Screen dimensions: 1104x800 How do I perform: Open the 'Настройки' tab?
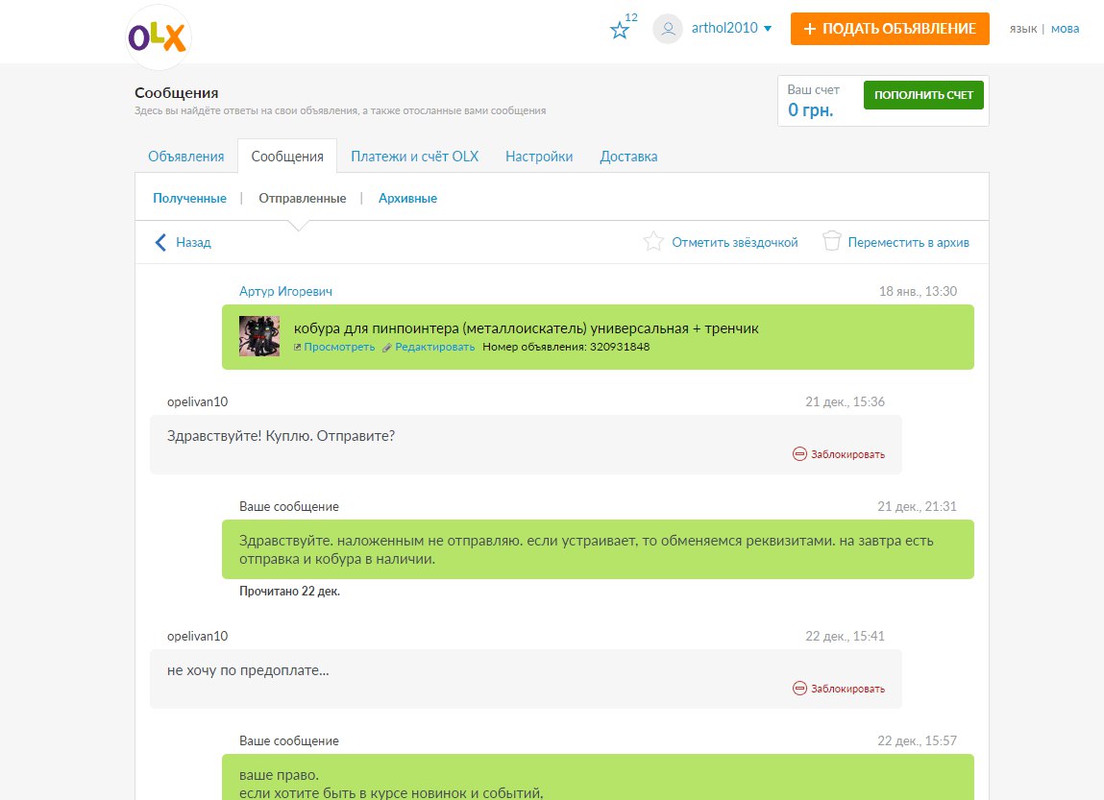(539, 157)
